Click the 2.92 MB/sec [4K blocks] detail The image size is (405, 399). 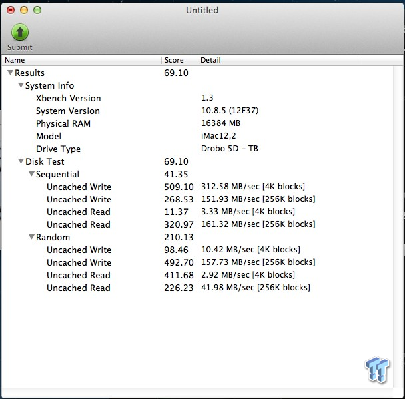point(248,275)
